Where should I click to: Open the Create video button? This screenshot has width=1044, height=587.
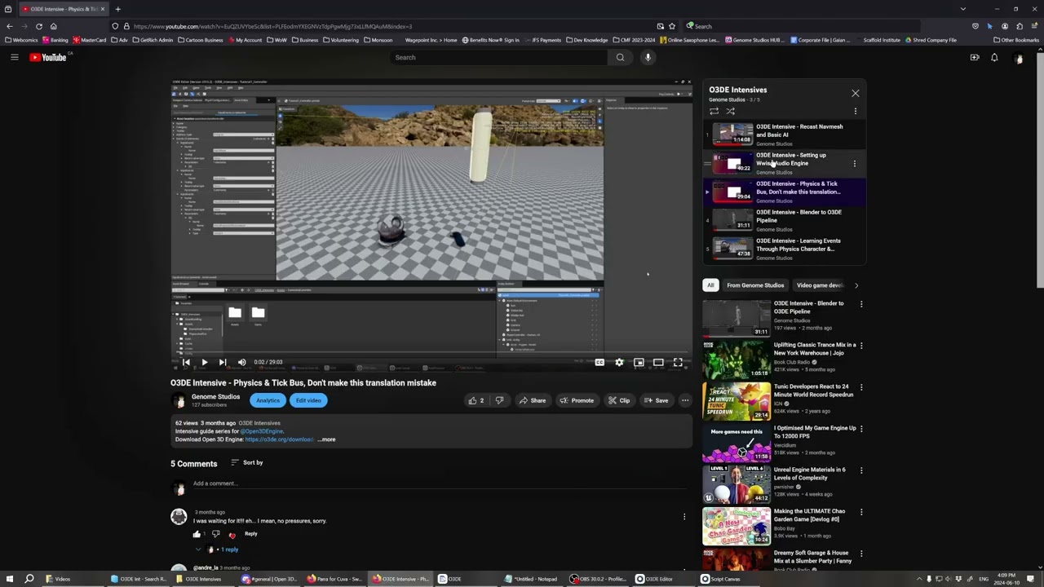(x=974, y=57)
